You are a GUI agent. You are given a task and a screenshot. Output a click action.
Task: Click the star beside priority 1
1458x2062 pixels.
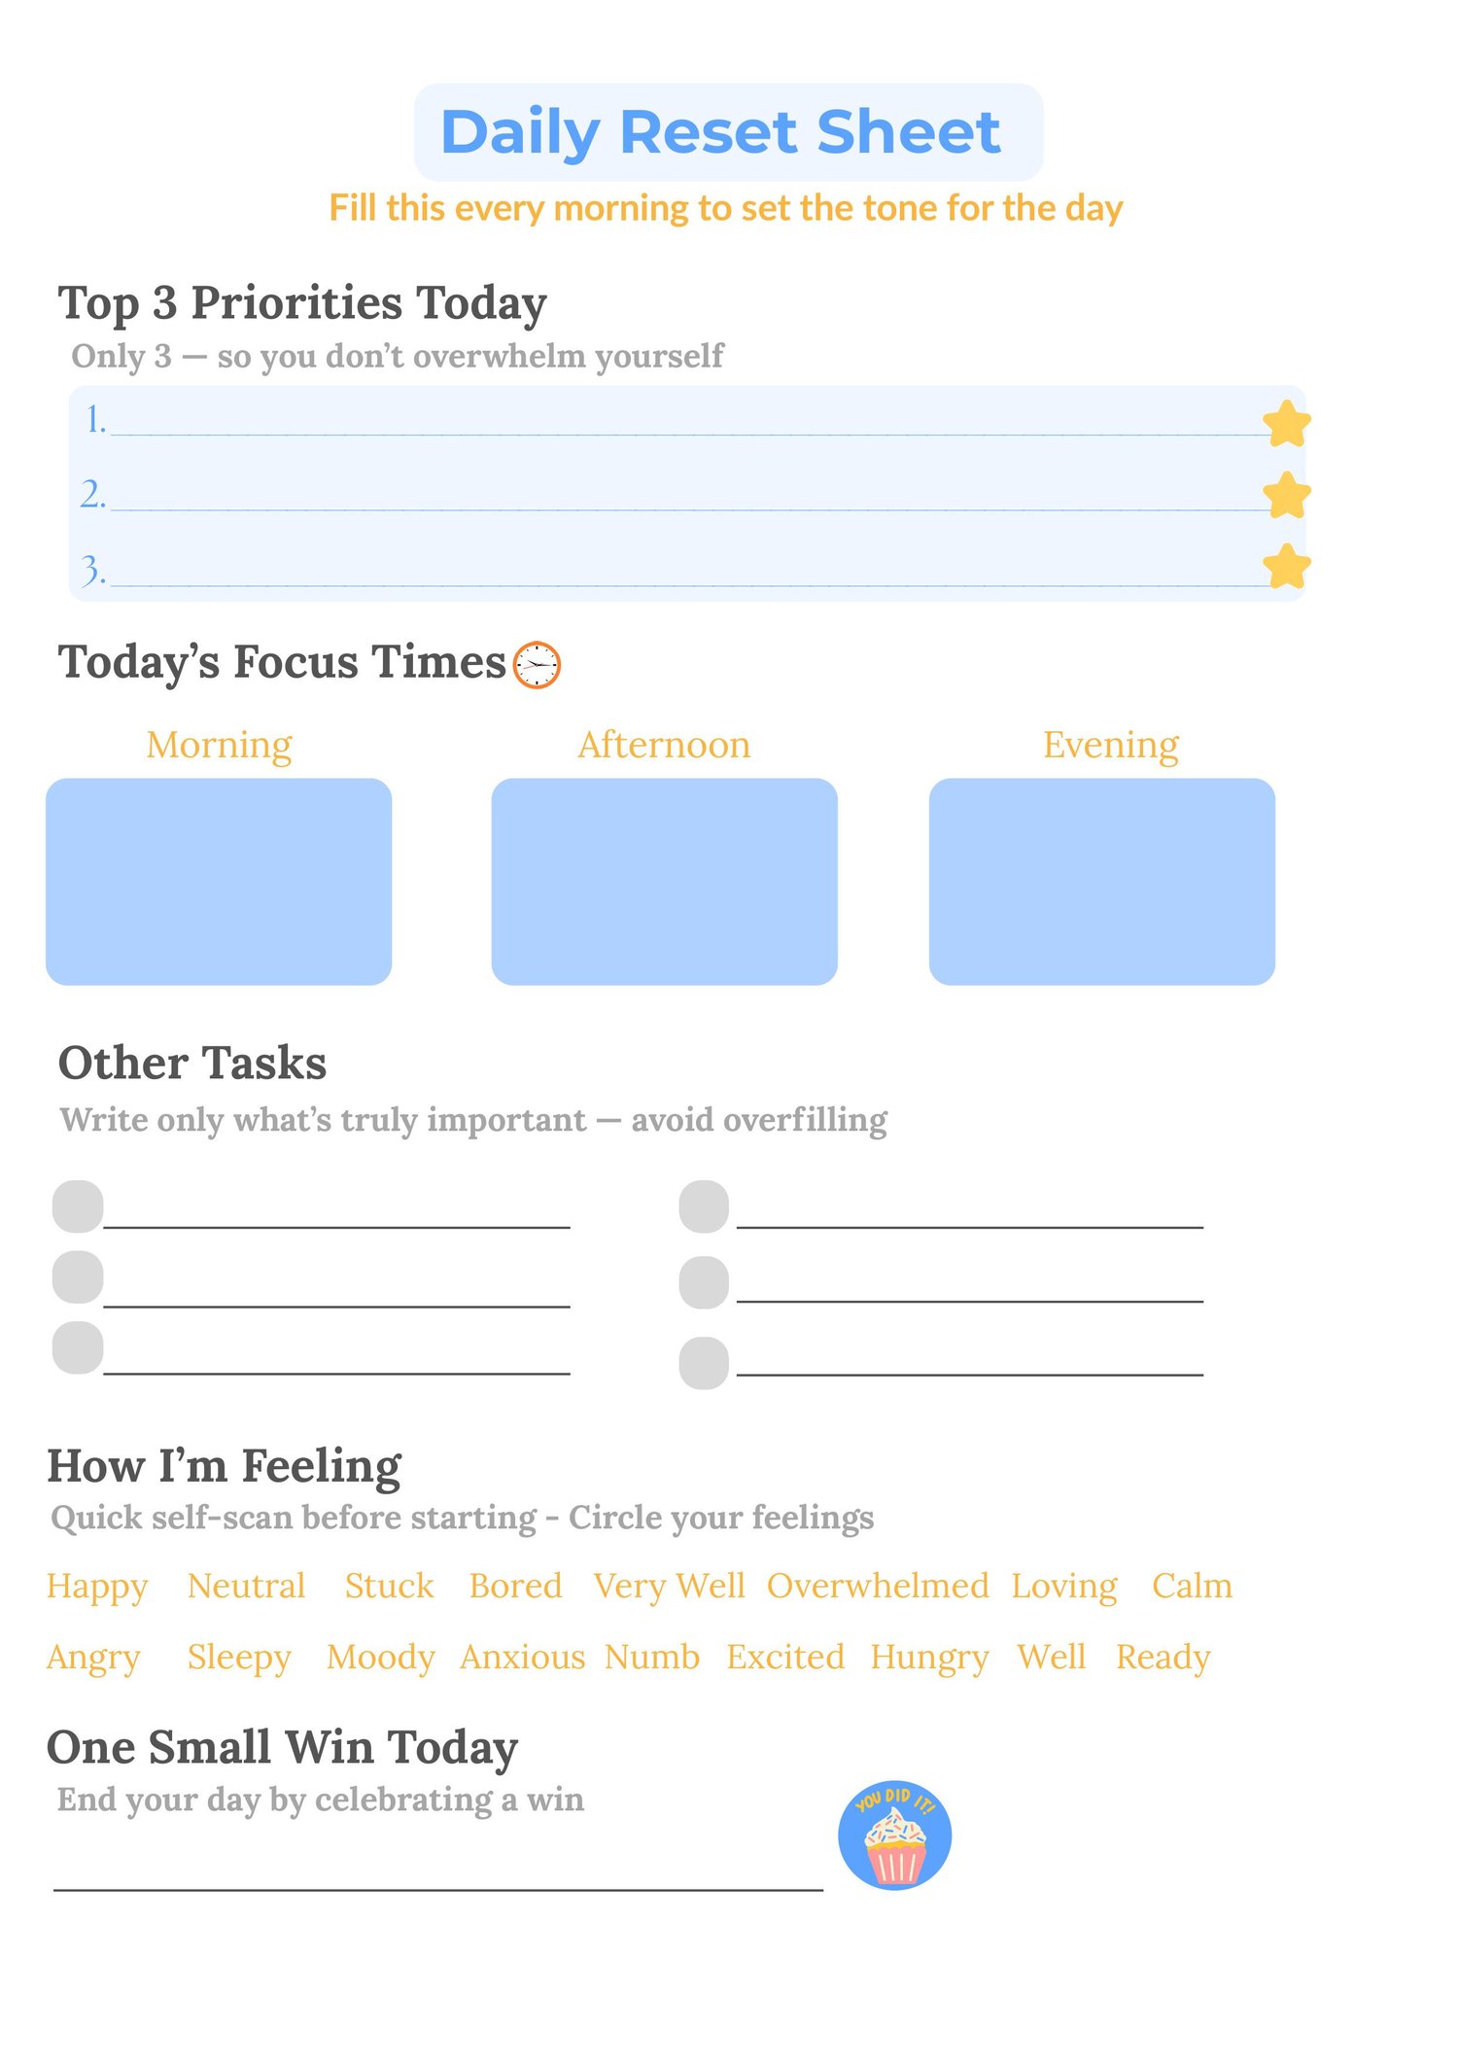pos(1286,423)
